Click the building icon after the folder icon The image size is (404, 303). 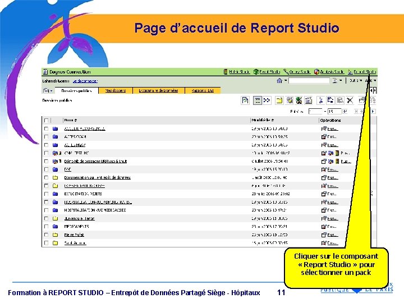(309, 100)
